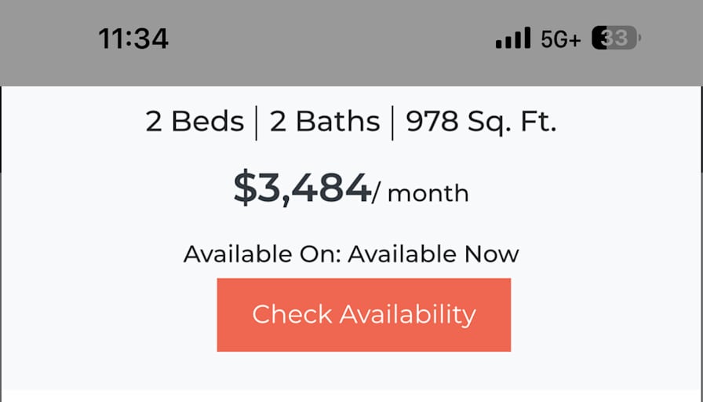
Task: Tap the Available On label
Action: [263, 254]
